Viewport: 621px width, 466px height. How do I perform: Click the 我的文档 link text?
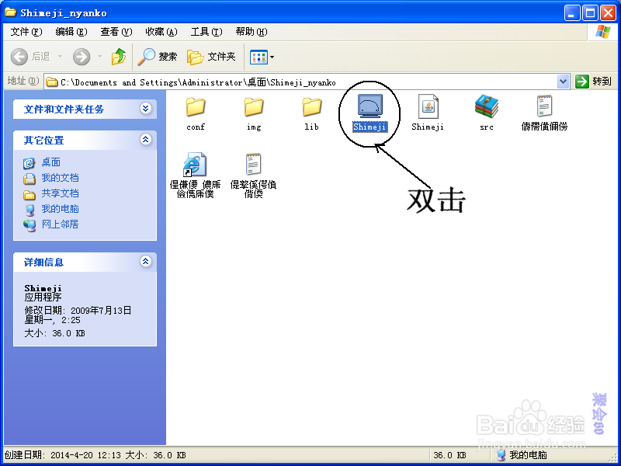[x=61, y=178]
